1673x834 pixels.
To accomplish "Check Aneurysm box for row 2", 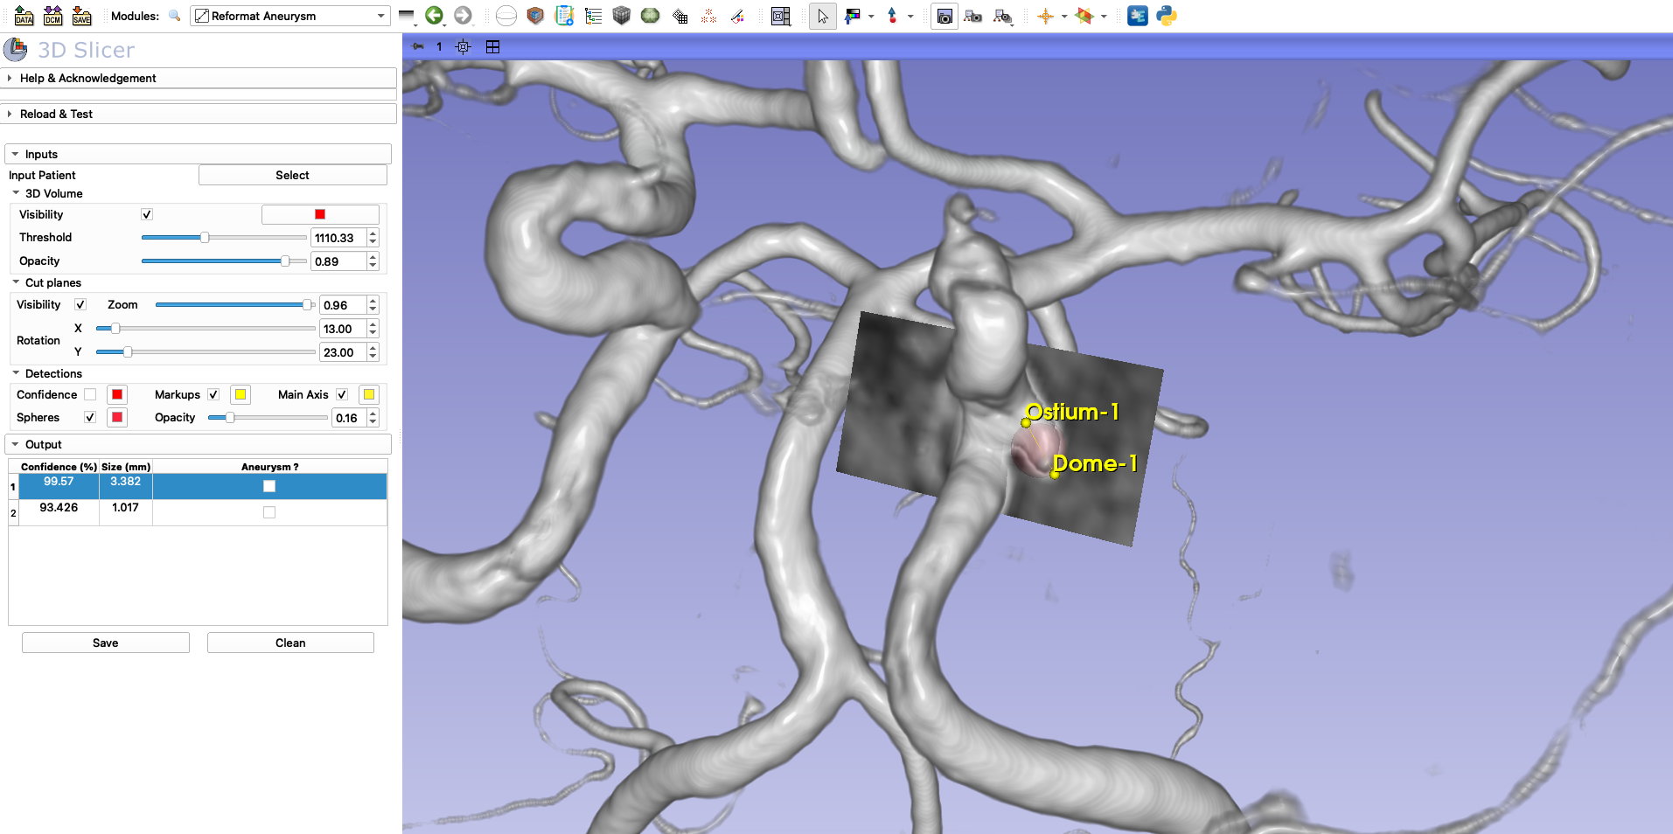I will click(x=269, y=512).
